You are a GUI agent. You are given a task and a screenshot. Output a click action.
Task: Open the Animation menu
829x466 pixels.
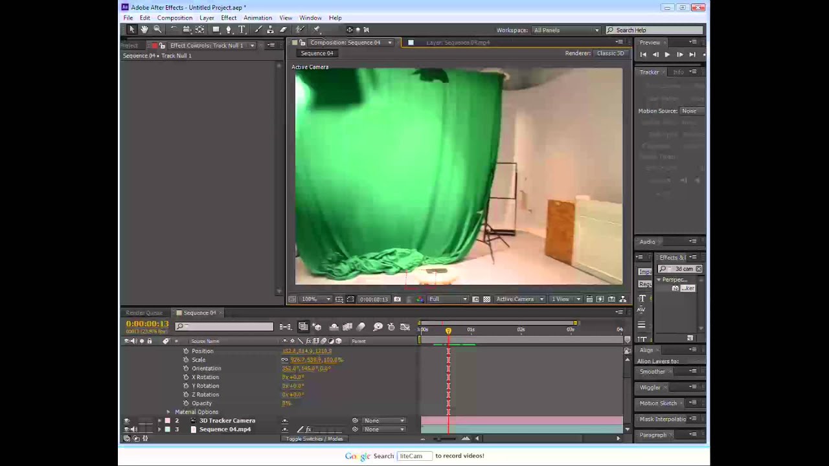click(258, 17)
